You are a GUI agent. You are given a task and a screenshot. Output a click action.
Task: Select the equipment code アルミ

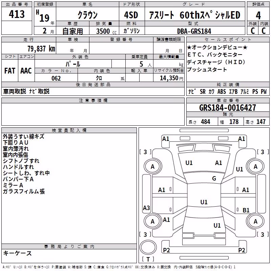245,91
